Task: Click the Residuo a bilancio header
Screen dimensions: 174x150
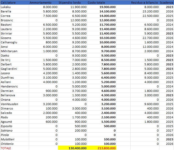Action: (x=145, y=2)
